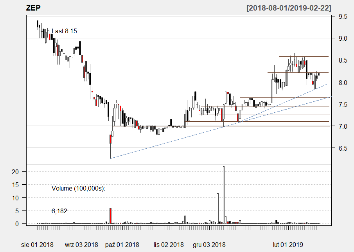This screenshot has width=354, height=252.
Task: Click the 'Last 8.15' price label
Action: (64, 31)
